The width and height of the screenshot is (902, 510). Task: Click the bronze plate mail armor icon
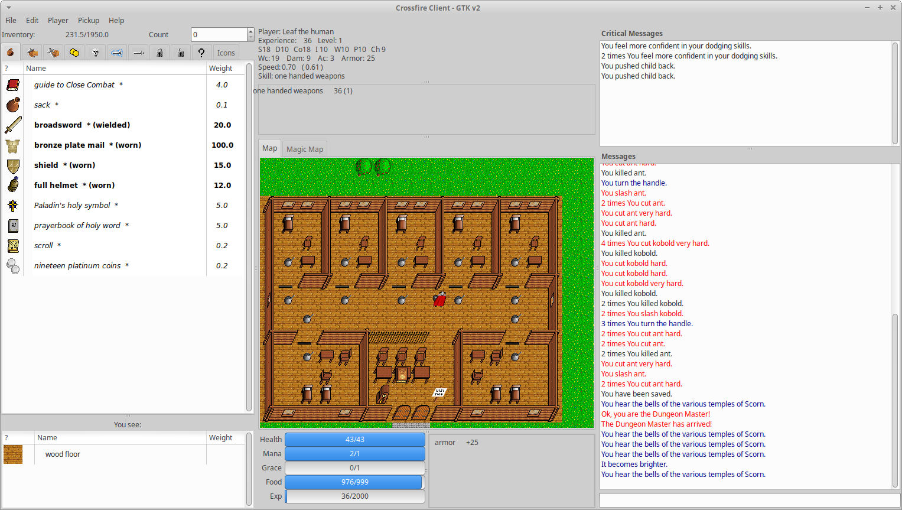click(x=13, y=145)
